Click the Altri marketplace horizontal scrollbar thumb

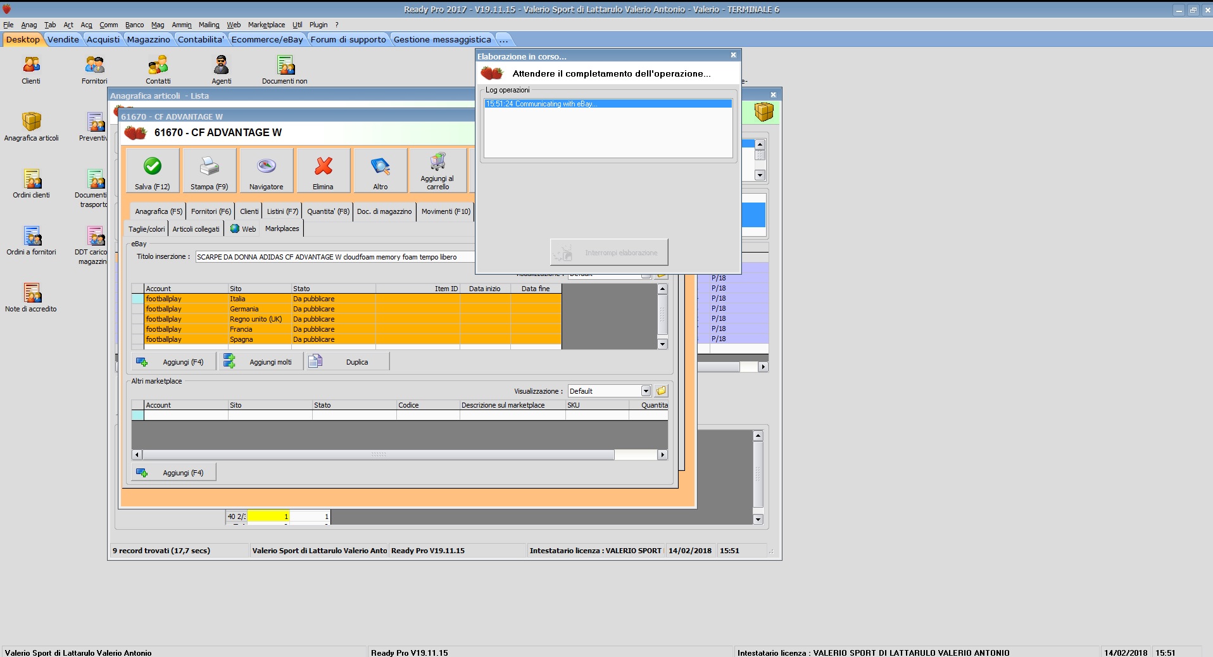pos(378,454)
